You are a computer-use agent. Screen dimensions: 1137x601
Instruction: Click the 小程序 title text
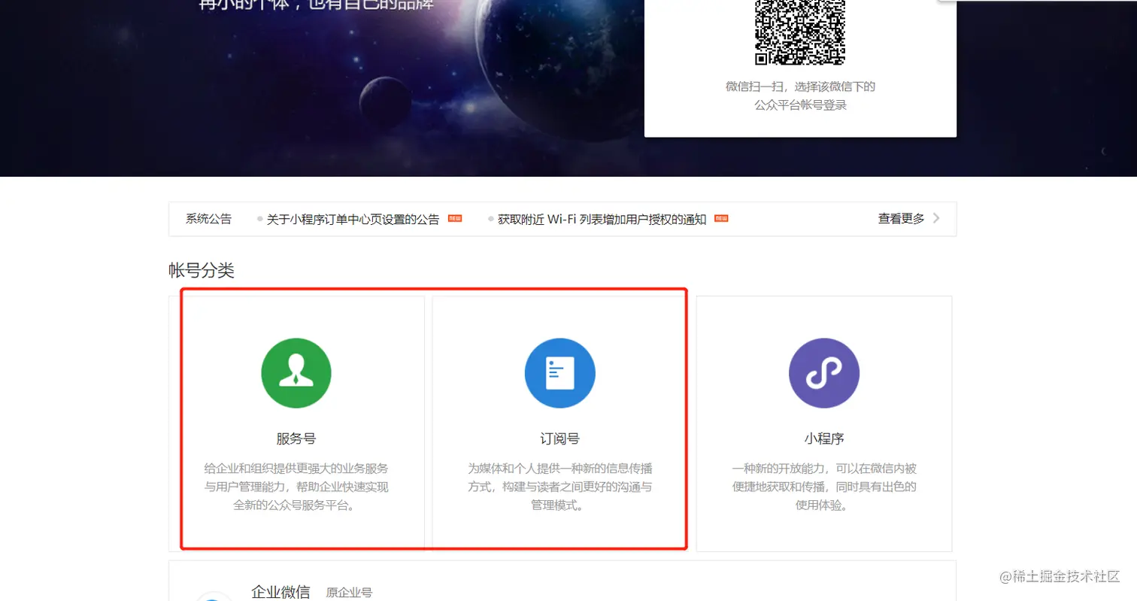tap(824, 439)
